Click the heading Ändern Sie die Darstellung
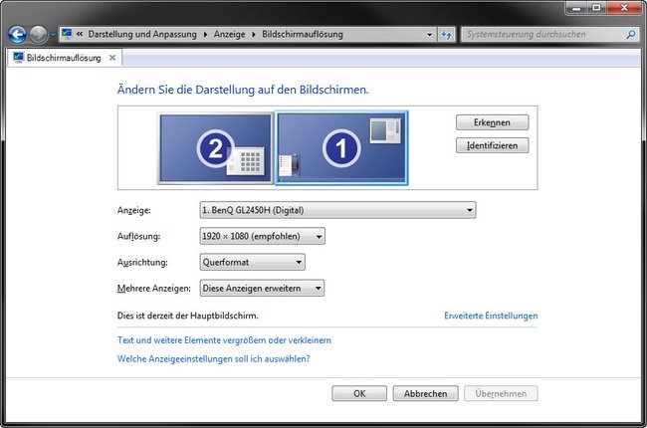This screenshot has width=647, height=428. point(243,90)
